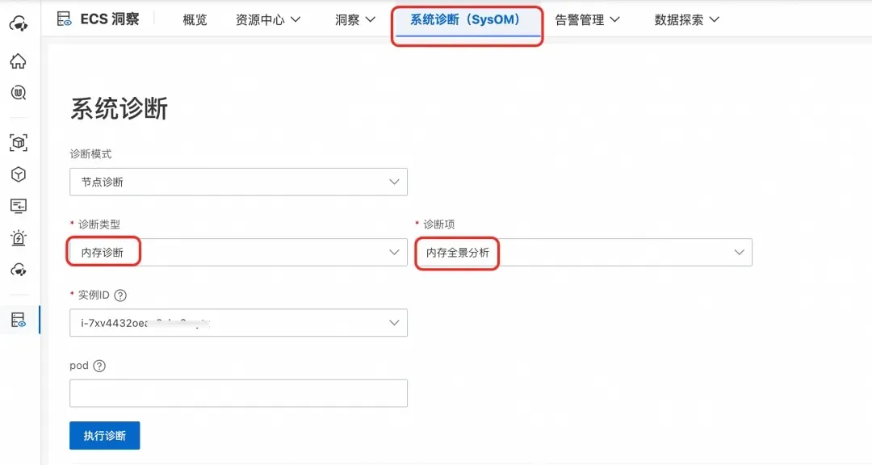Open the 诊断模式 dropdown showing 节点诊断

click(x=238, y=182)
